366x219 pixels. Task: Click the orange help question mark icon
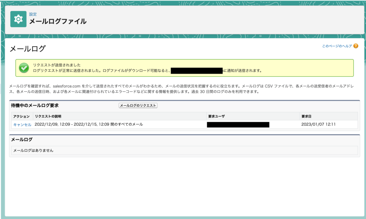click(355, 46)
